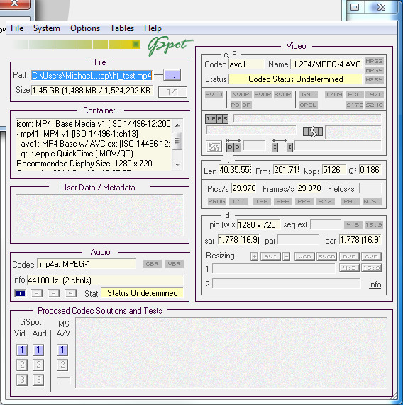Open the Tables menu
This screenshot has height=405, width=403.
(122, 28)
